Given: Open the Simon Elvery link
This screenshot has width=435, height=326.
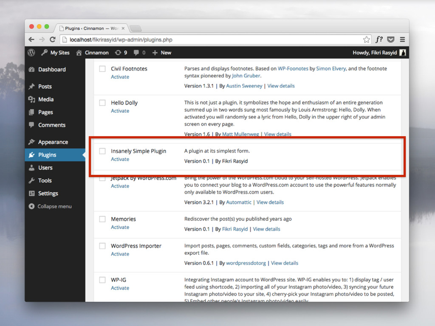Looking at the screenshot, I should coord(331,68).
